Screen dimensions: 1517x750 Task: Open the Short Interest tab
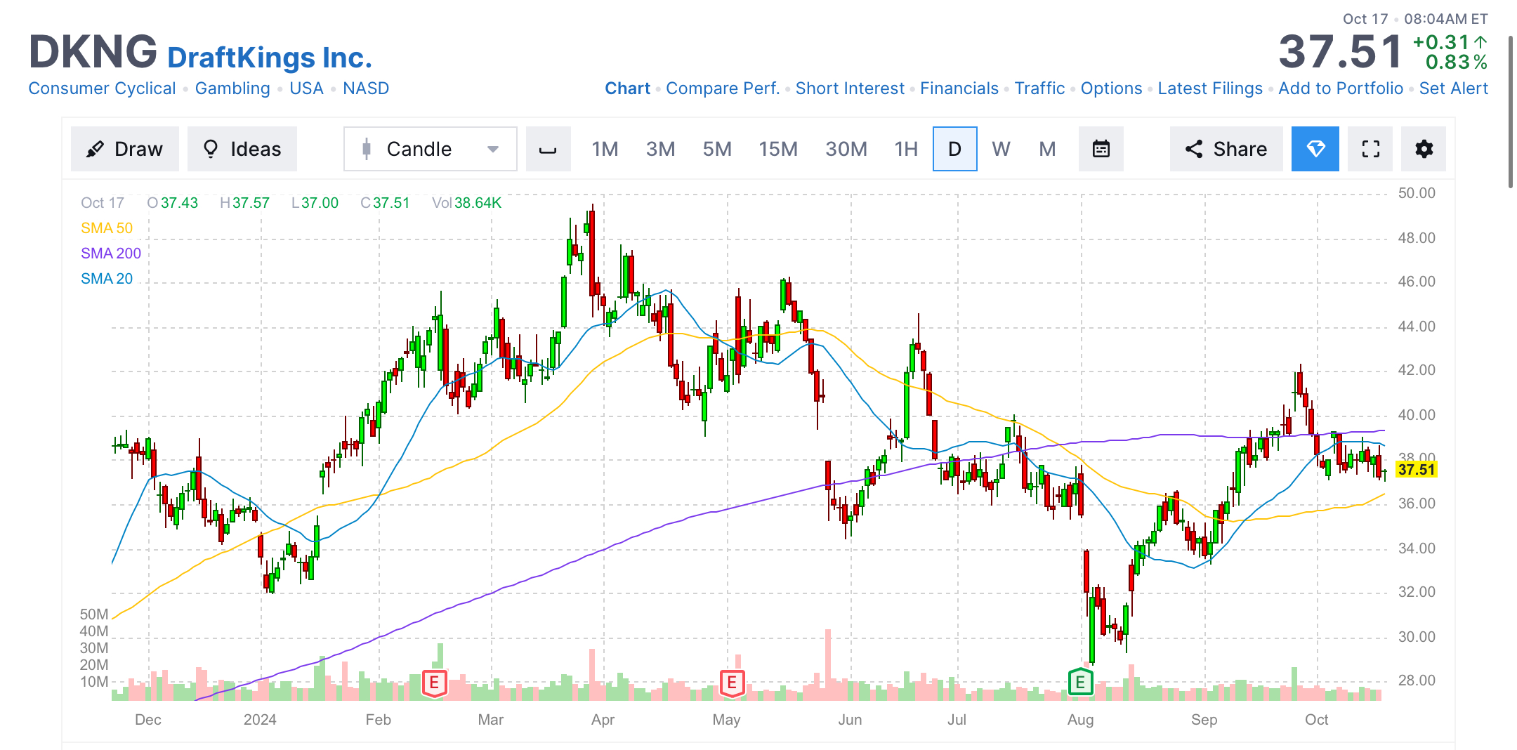[851, 88]
